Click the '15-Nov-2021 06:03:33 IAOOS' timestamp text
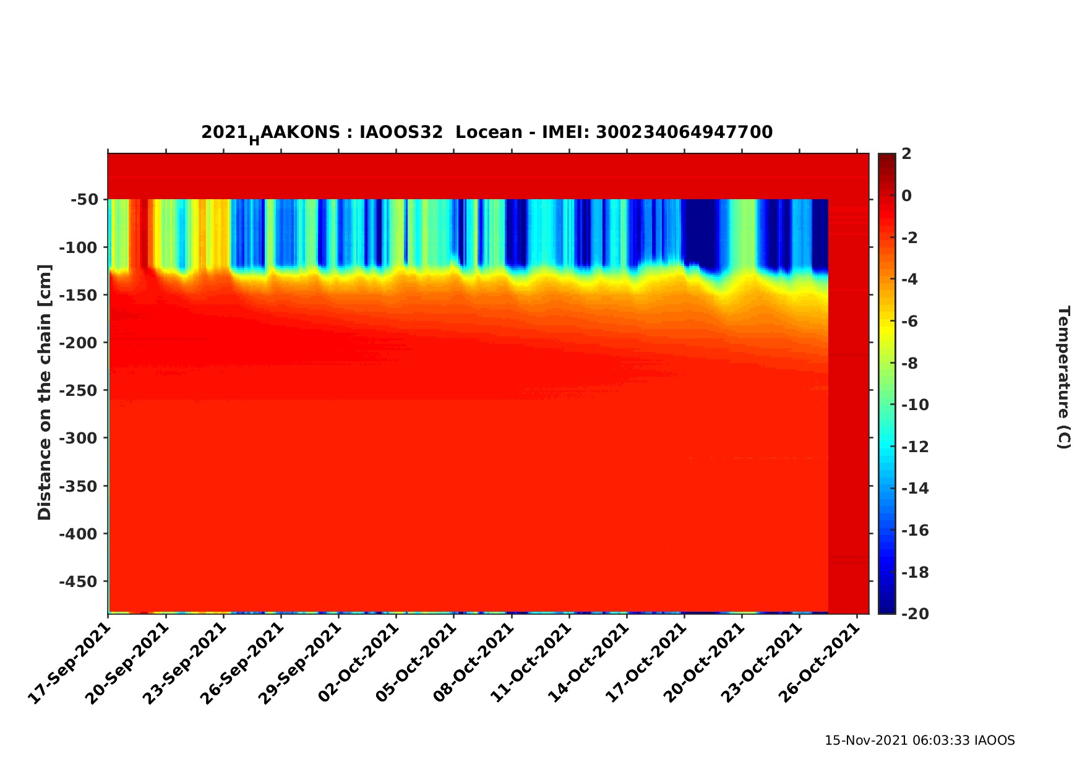The height and width of the screenshot is (767, 1085). point(919,740)
